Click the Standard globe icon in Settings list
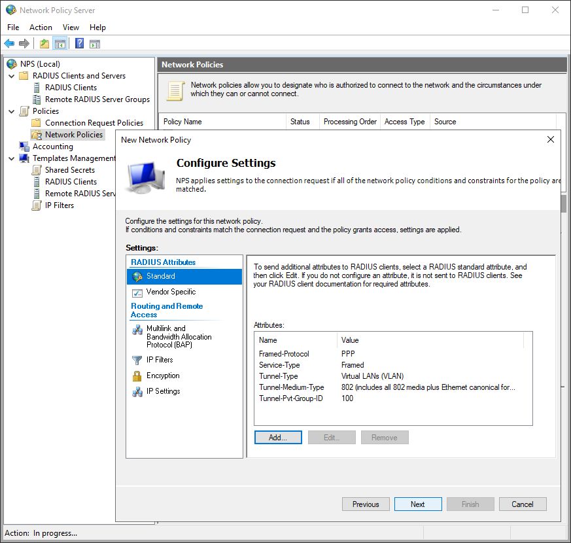Viewport: 571px width, 543px height. 137,277
